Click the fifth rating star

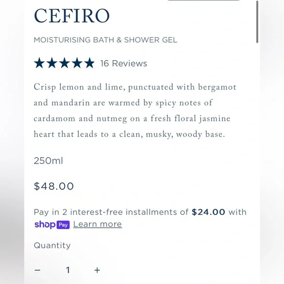click(x=90, y=63)
